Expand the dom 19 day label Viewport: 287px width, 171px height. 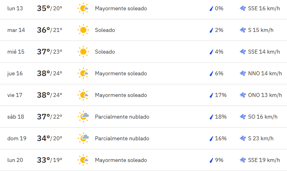[x=17, y=138]
